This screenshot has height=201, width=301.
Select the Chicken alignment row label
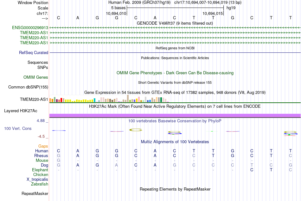point(41,174)
